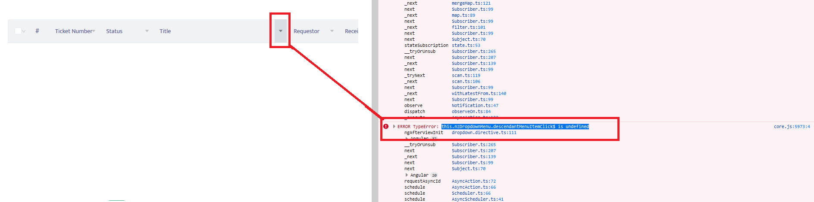Screen dimensions: 814x202
Task: Open the Requestor column filter dropdown arrow
Action: 332,31
